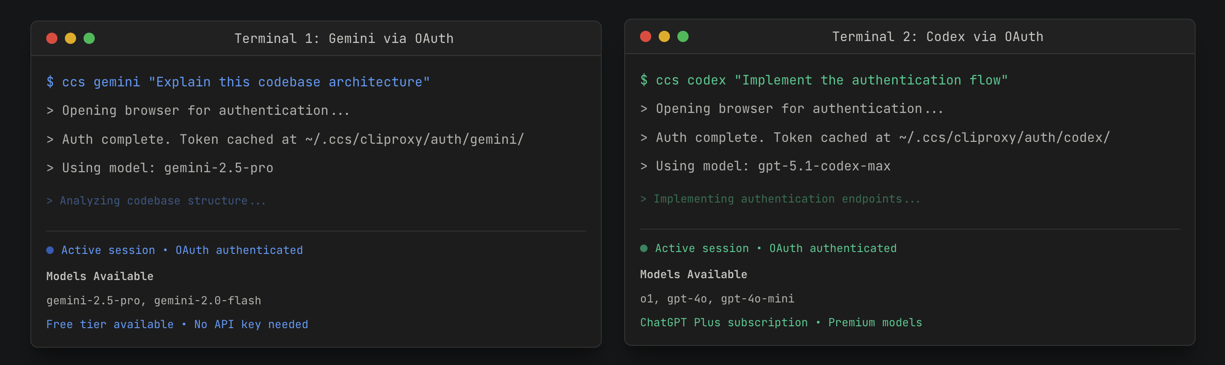The height and width of the screenshot is (365, 1225).
Task: Click the red close dot in Terminal 2
Action: click(x=645, y=36)
